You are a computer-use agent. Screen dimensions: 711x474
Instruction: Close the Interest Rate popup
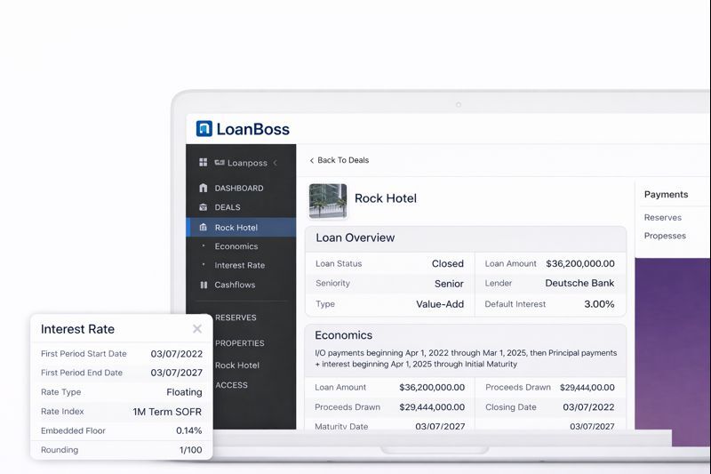coord(197,329)
